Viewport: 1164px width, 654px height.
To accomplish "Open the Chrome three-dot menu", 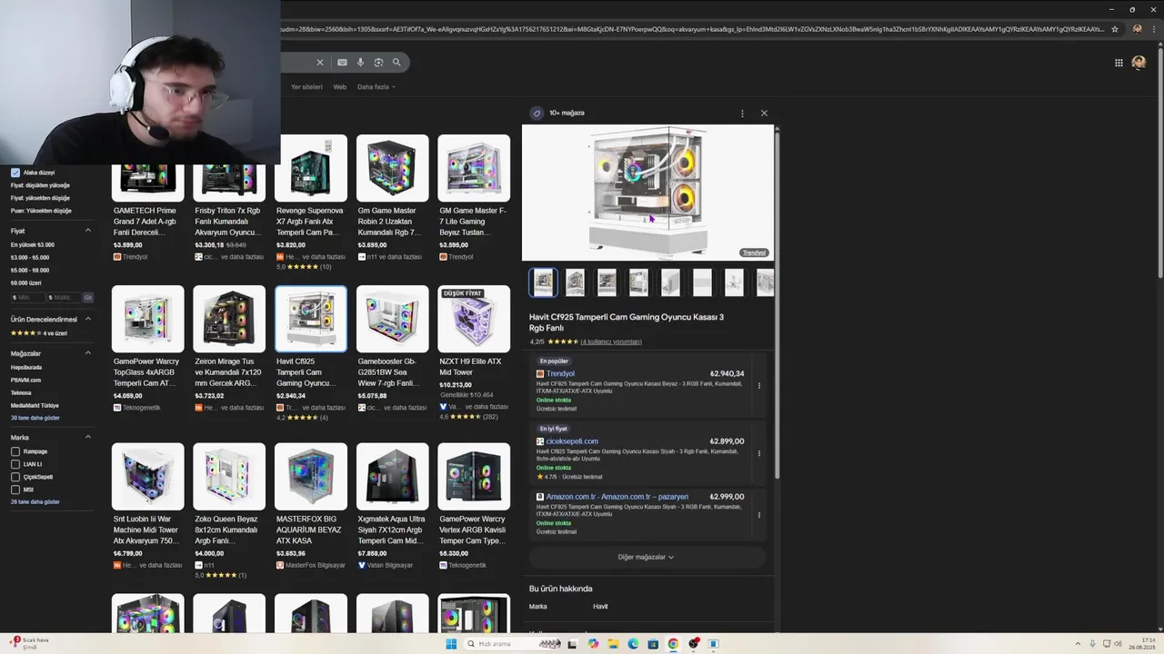I will 1153,29.
